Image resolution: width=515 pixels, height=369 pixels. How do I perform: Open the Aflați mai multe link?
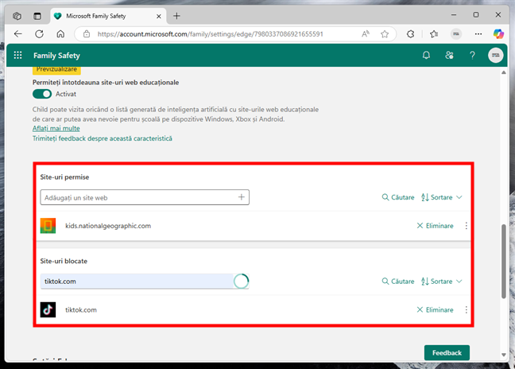coord(56,129)
